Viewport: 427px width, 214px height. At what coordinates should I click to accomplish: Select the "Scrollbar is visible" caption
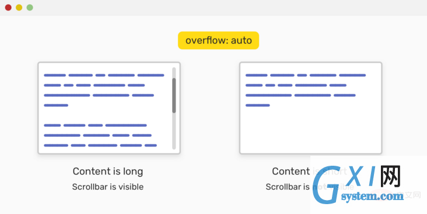pyautogui.click(x=108, y=187)
